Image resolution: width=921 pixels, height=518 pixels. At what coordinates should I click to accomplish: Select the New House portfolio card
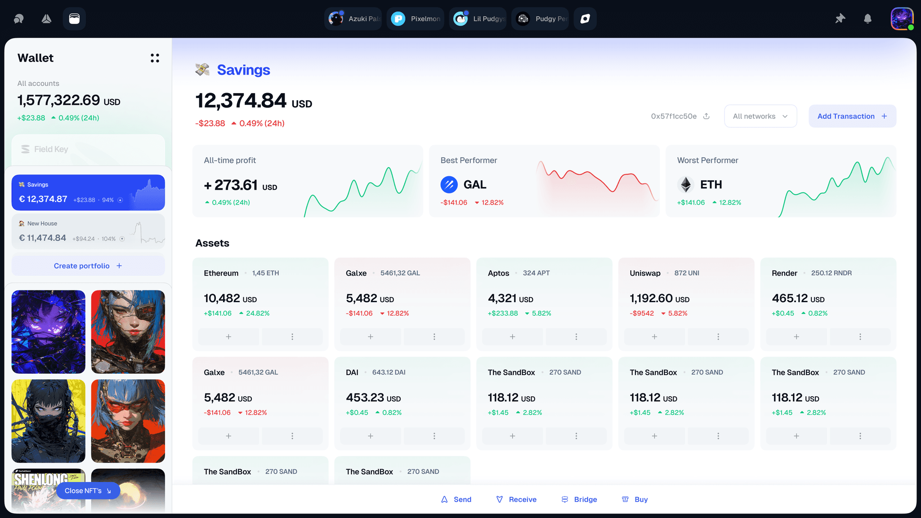point(88,231)
